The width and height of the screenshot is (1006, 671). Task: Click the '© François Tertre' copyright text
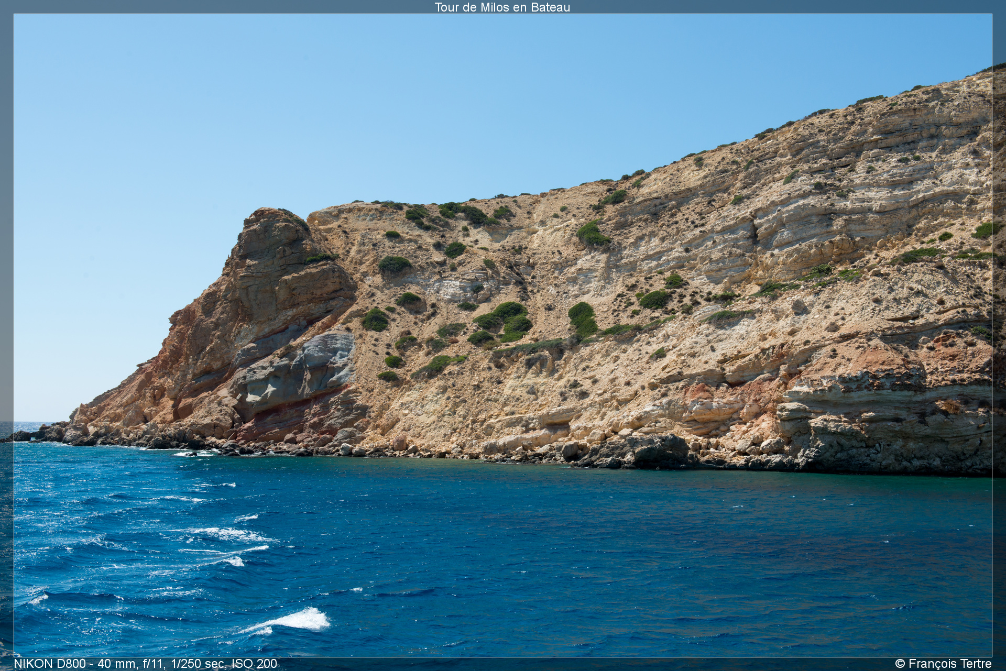[943, 664]
